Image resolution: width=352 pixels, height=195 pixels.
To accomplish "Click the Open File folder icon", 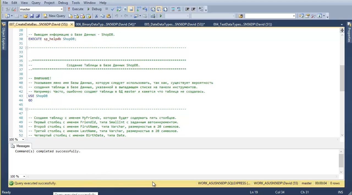I will 26,16.
